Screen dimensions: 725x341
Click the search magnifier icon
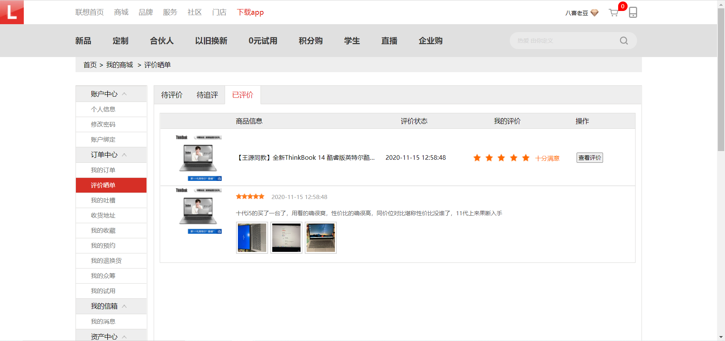(624, 41)
